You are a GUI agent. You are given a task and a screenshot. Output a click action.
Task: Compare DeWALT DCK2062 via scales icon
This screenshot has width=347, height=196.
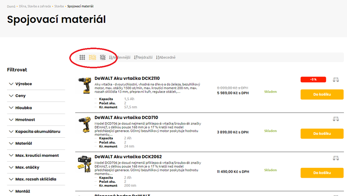pos(336,158)
